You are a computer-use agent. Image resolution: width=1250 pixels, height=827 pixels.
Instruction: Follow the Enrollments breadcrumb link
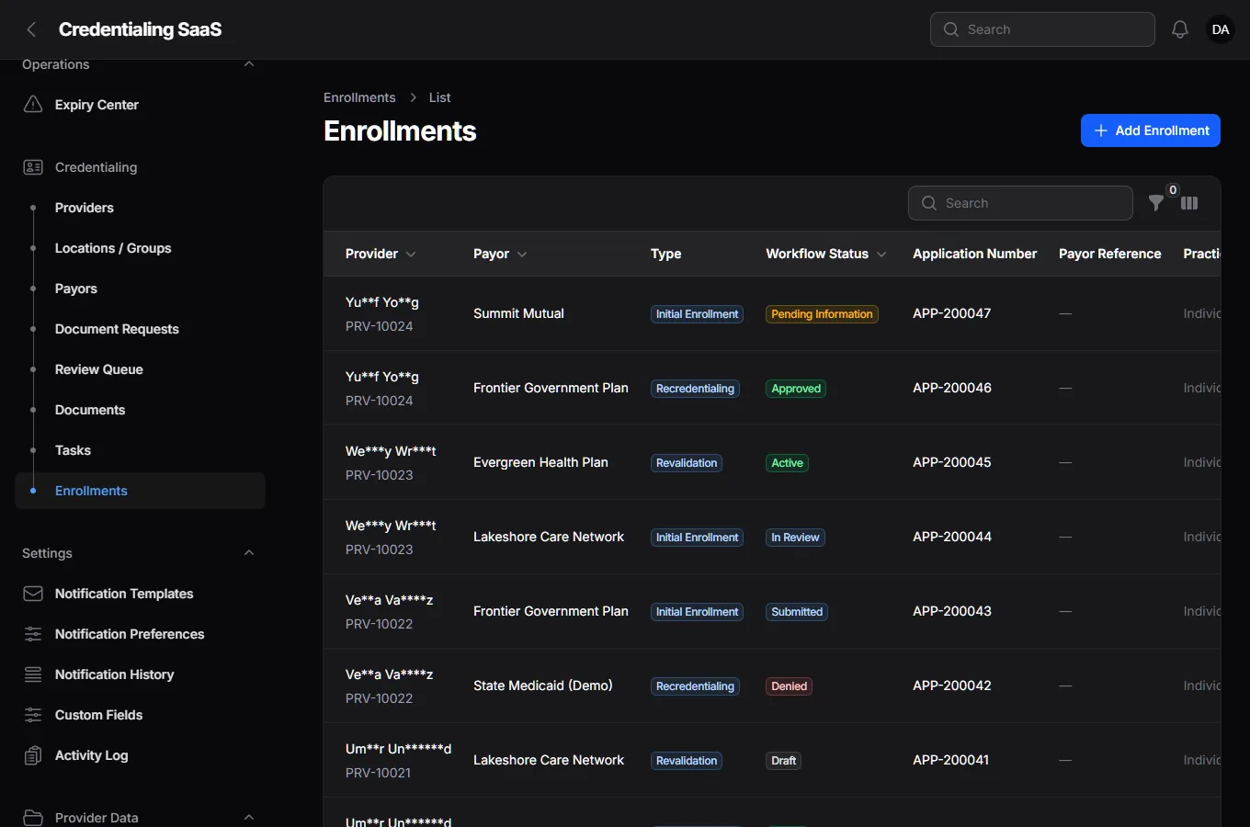point(359,97)
